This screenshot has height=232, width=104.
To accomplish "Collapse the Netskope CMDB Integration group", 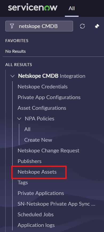I will (x=13, y=76).
